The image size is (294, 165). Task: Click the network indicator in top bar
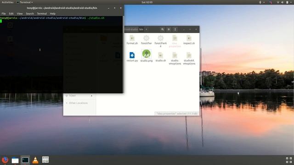[x=278, y=2]
